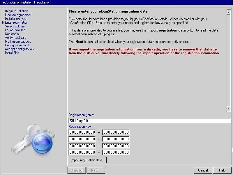Focus fourth row left registration key field

pyautogui.click(x=82, y=152)
